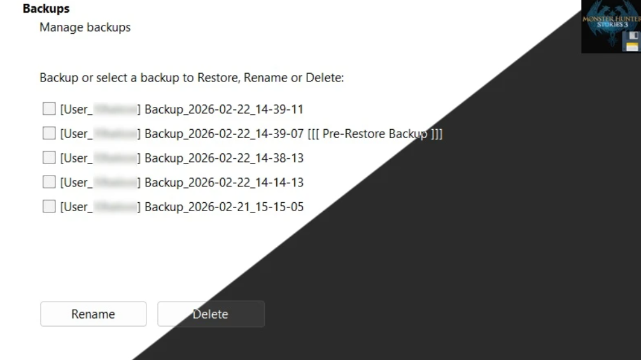Select the Backup_2026-02-22_14-38-13 checkbox
The image size is (641, 360).
[49, 158]
